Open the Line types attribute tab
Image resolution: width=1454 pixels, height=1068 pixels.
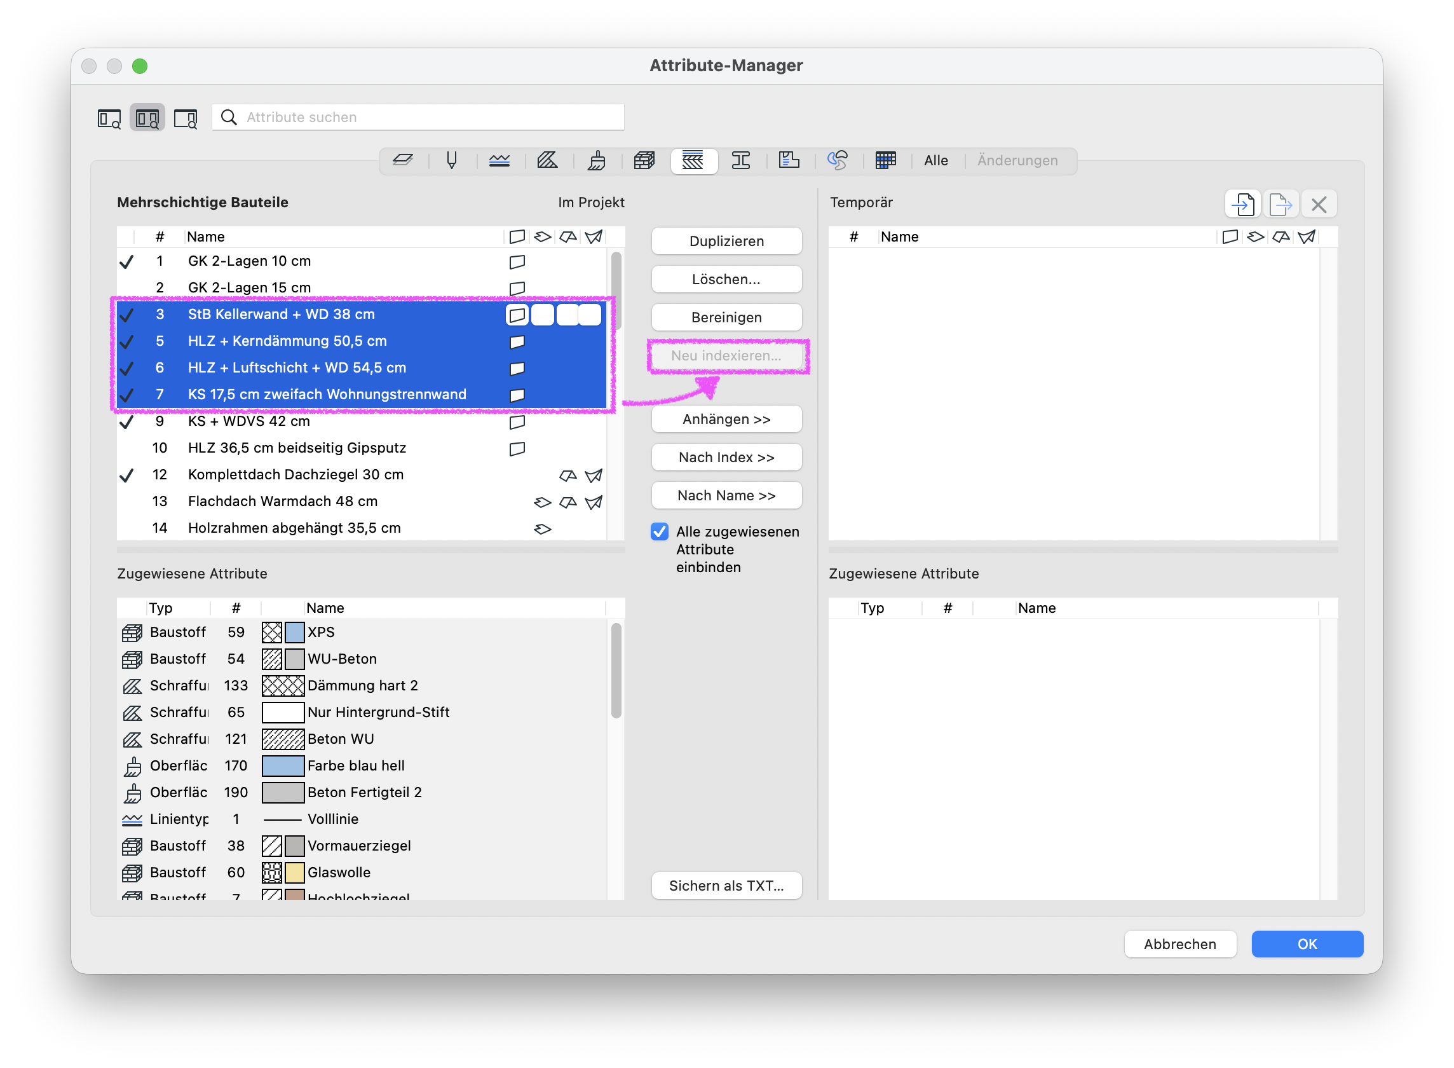pyautogui.click(x=499, y=160)
